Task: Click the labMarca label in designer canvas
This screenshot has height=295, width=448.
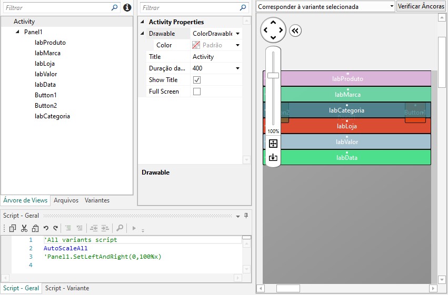Action: (x=347, y=95)
